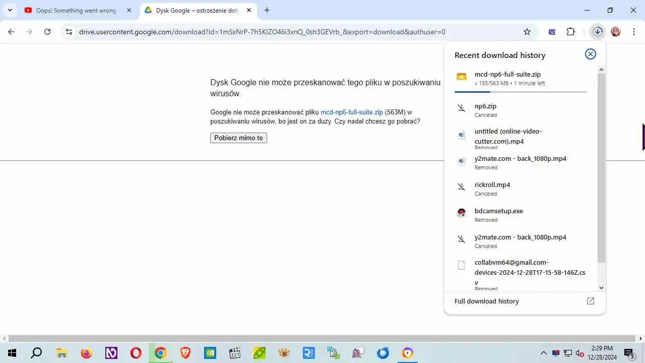Launch Firefox from the taskbar
This screenshot has height=363, width=645.
pos(86,353)
